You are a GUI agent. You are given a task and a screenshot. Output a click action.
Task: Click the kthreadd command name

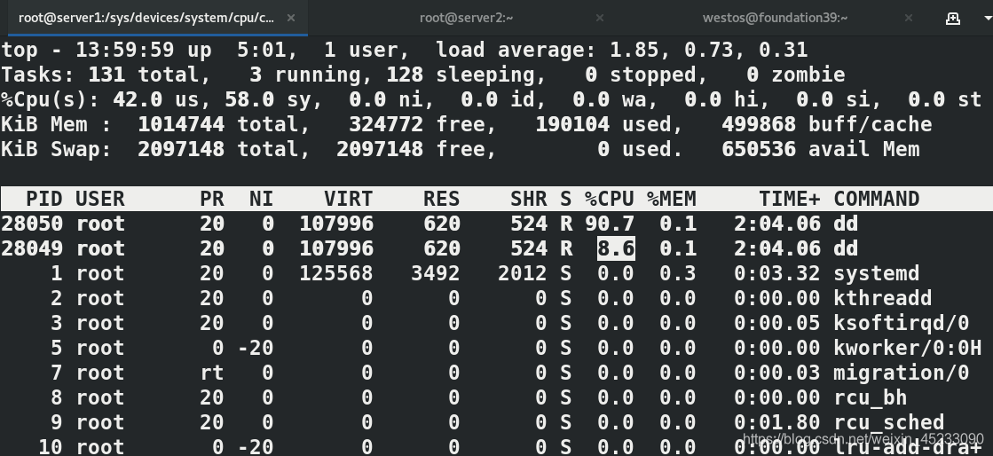point(883,298)
